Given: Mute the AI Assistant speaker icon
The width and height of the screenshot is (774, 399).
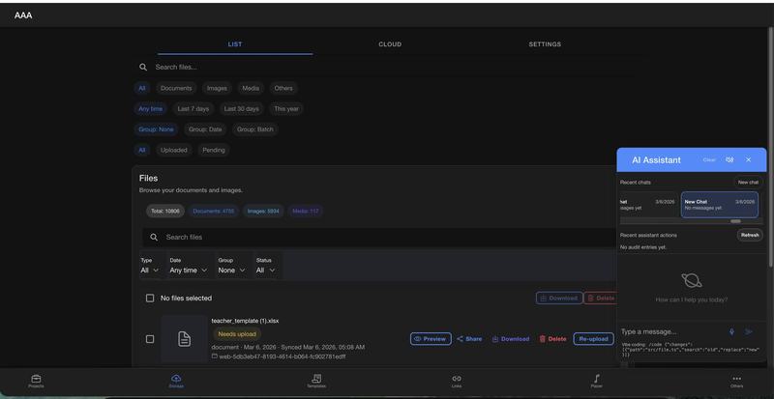Looking at the screenshot, I should pyautogui.click(x=729, y=159).
